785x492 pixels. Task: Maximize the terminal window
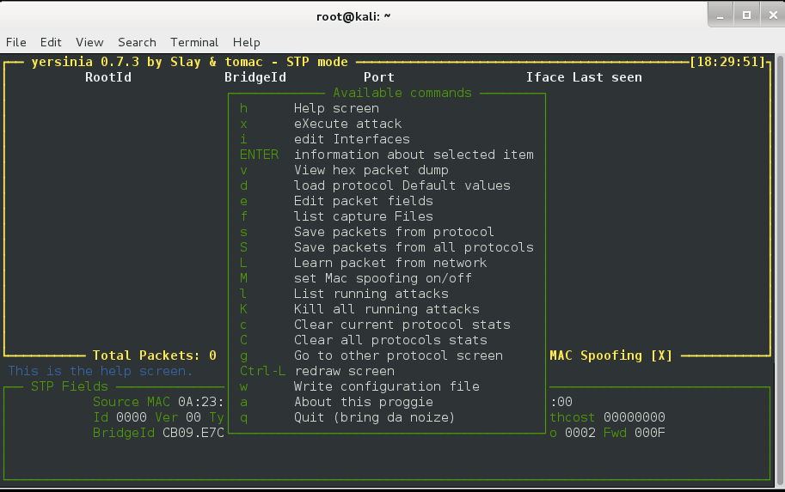pos(746,15)
